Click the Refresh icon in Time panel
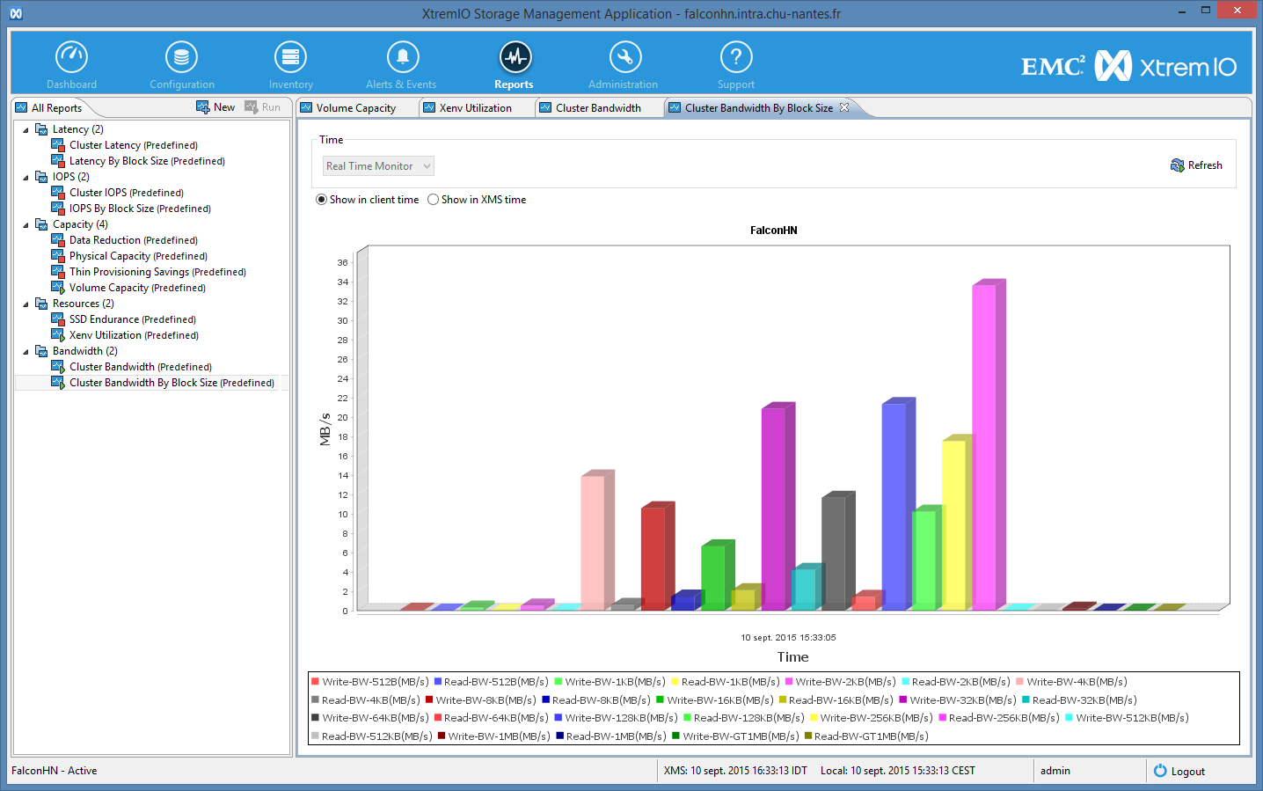This screenshot has width=1263, height=791. 1177,165
